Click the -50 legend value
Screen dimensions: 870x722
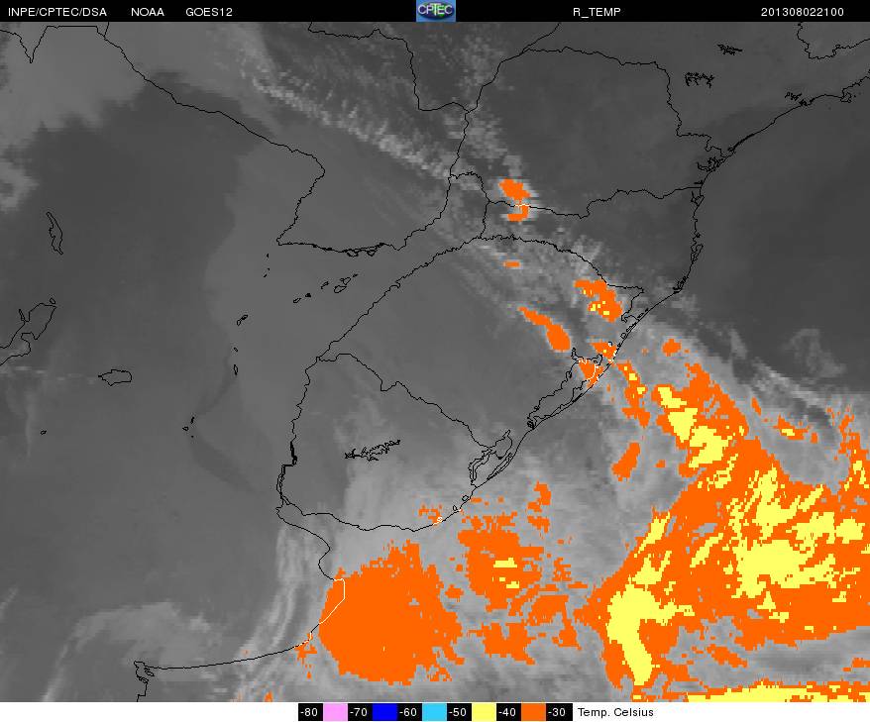point(460,712)
